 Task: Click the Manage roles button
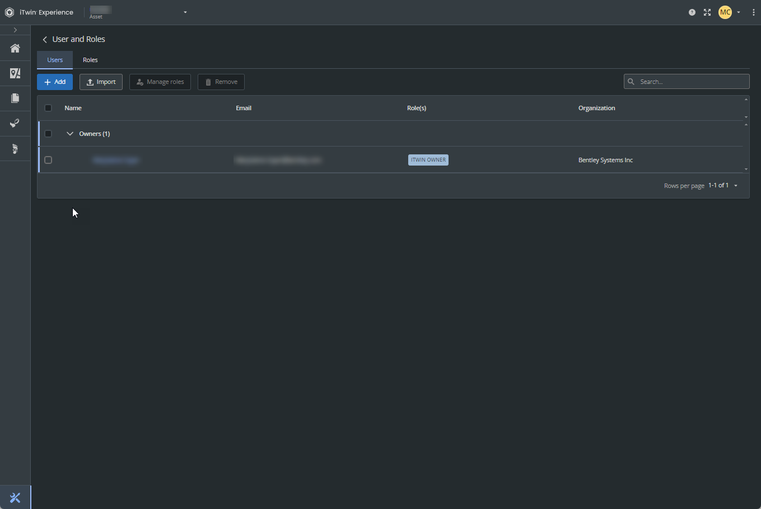[160, 82]
